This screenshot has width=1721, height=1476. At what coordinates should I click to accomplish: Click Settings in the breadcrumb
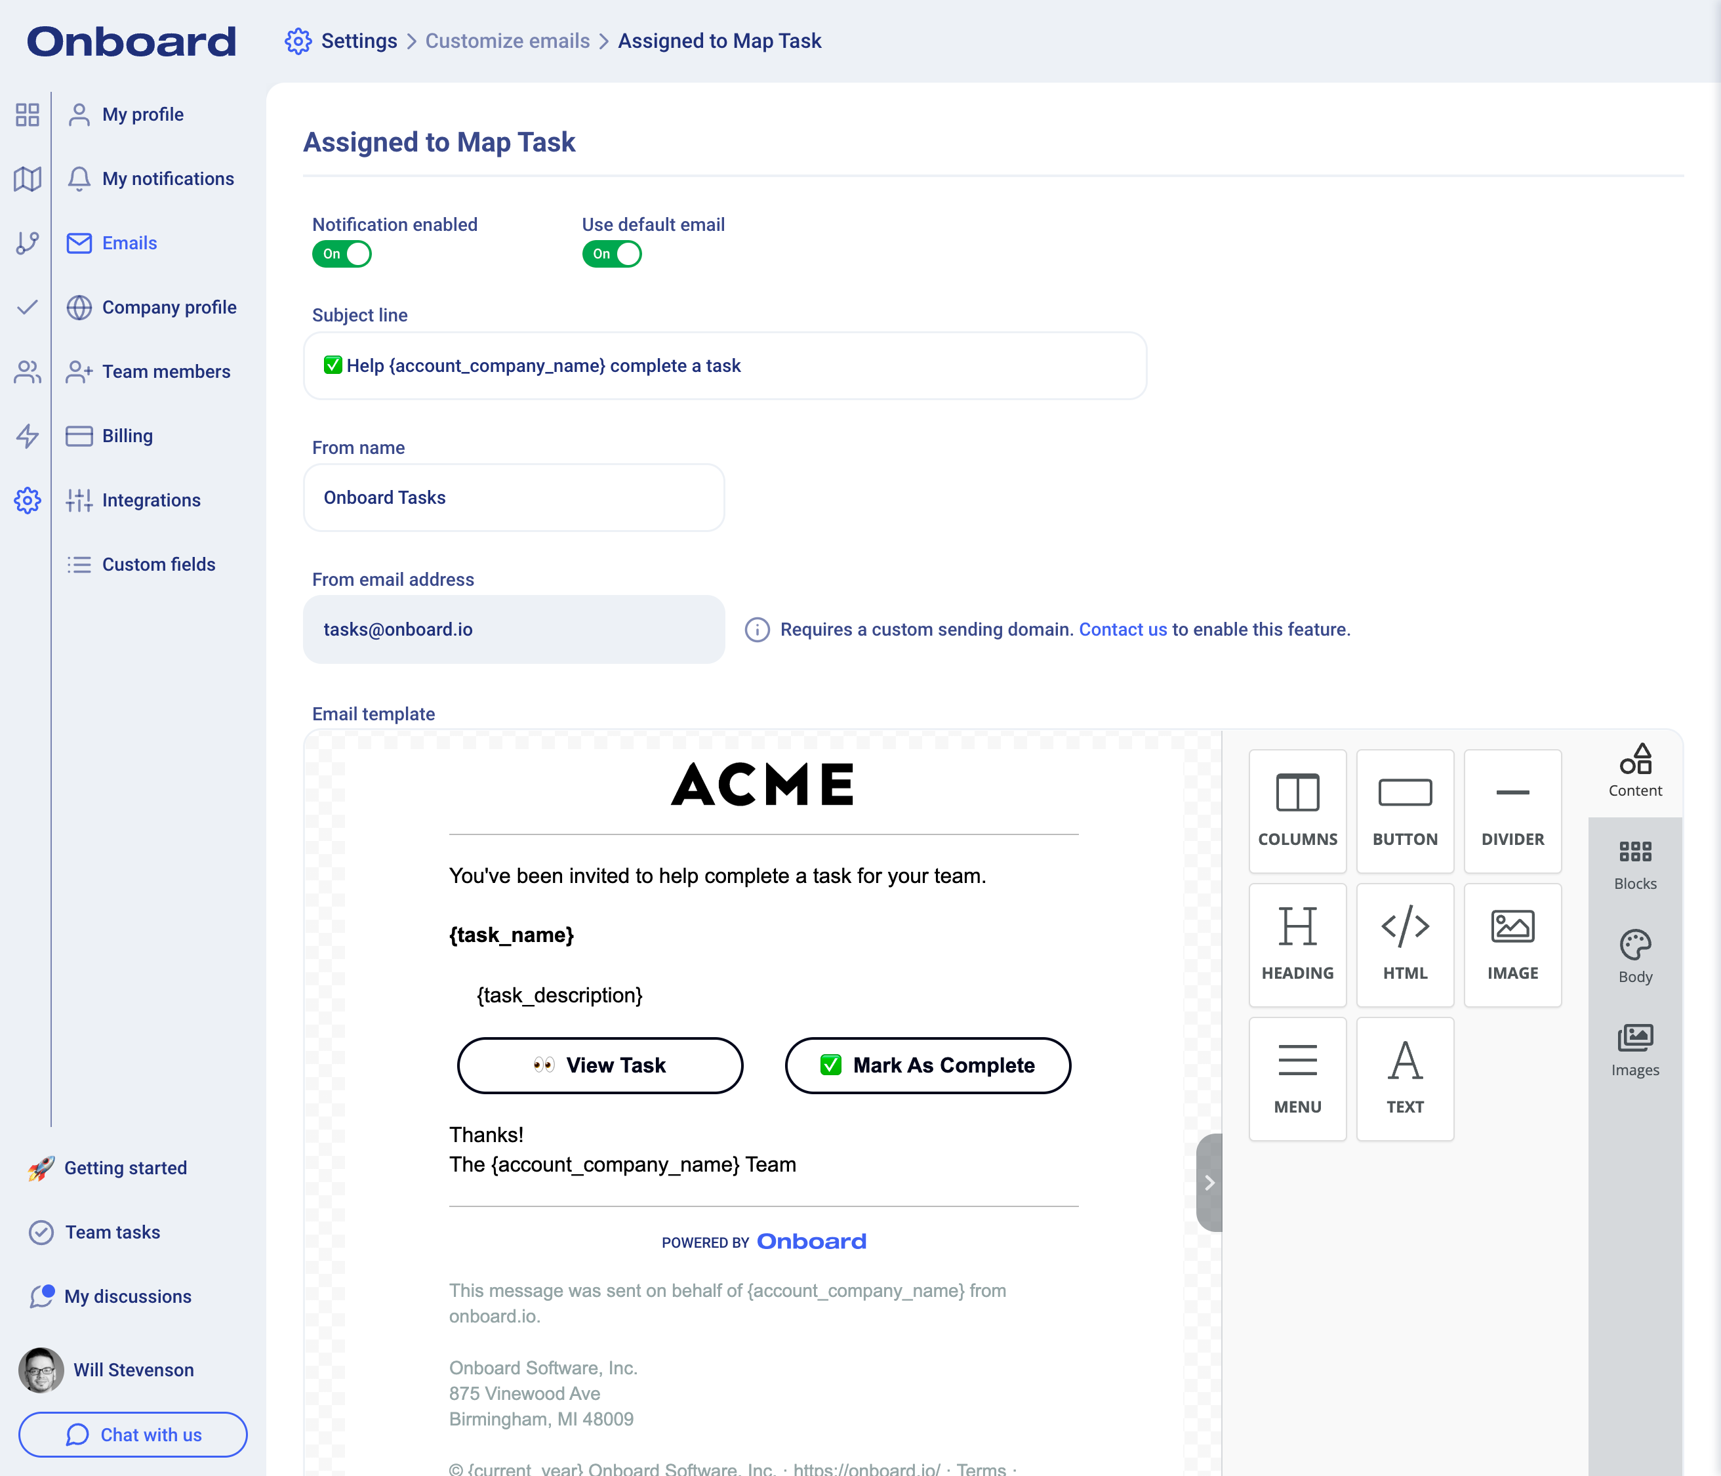(x=359, y=41)
